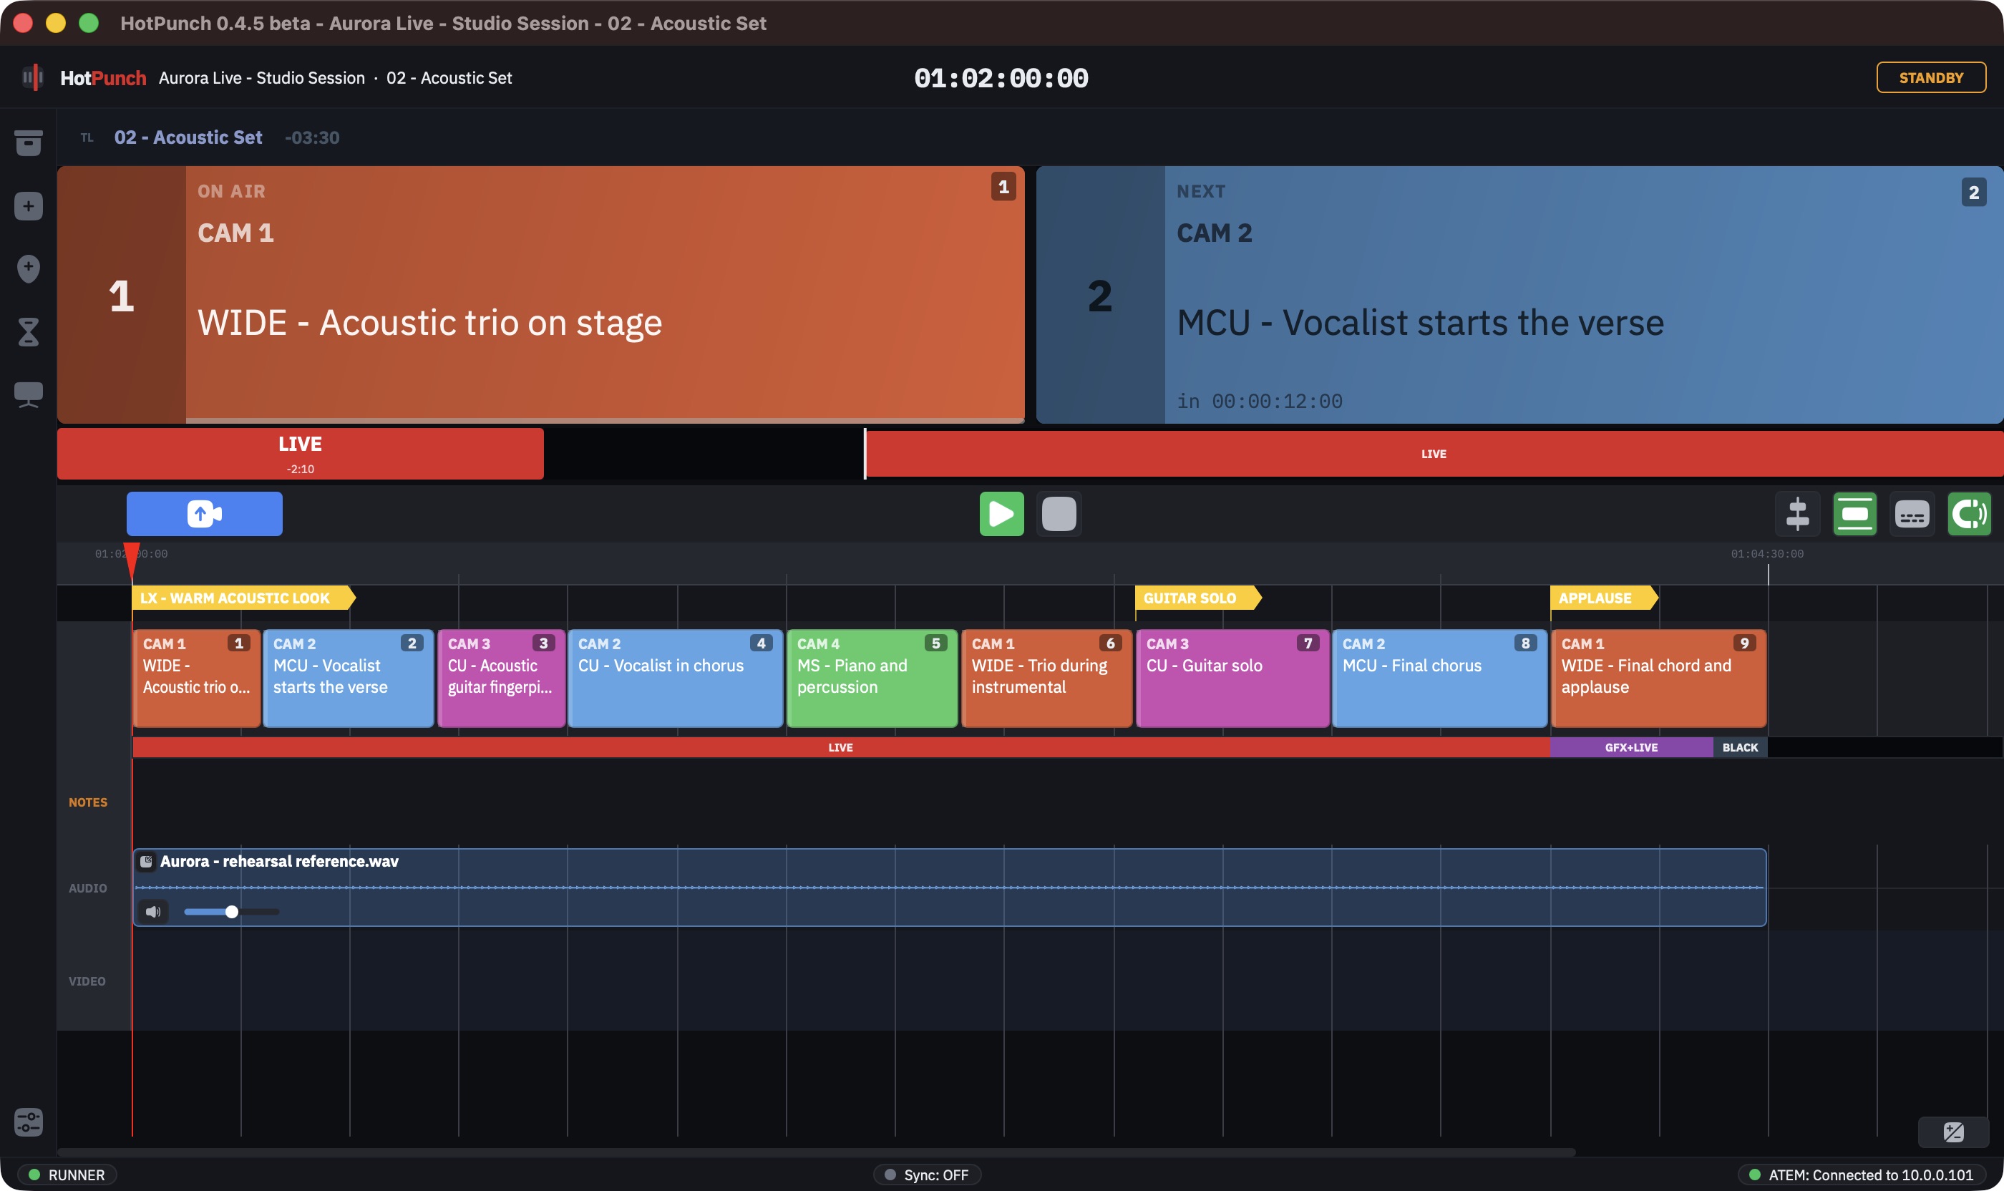This screenshot has height=1191, width=2004.
Task: Click the exposure icon at bottom right
Action: 1953,1132
